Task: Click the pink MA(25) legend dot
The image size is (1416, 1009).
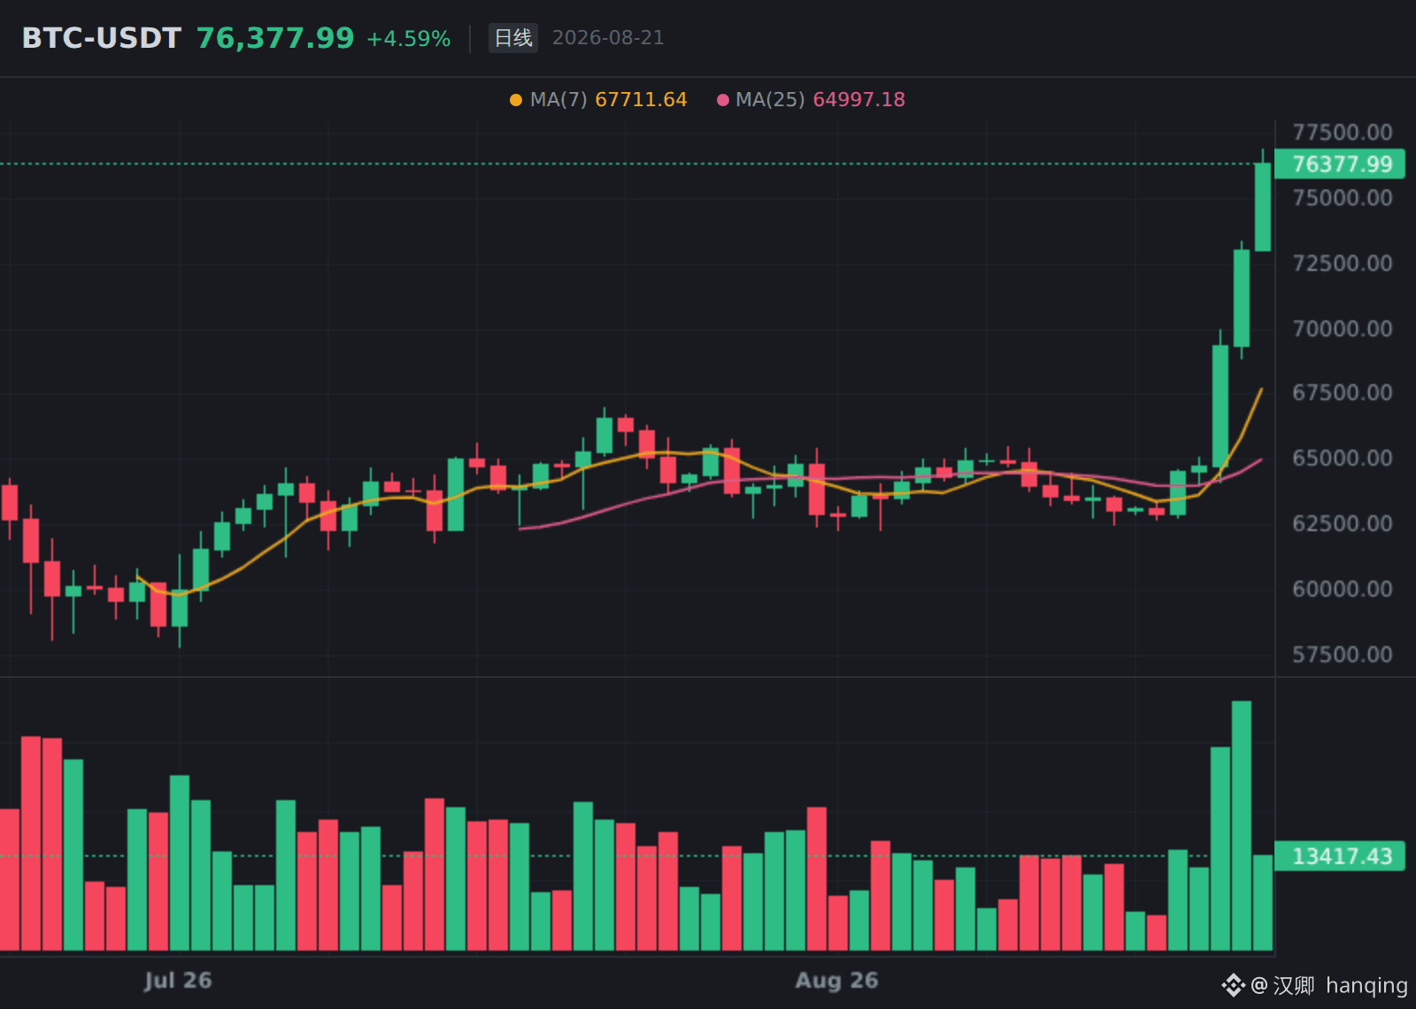Action: (723, 100)
